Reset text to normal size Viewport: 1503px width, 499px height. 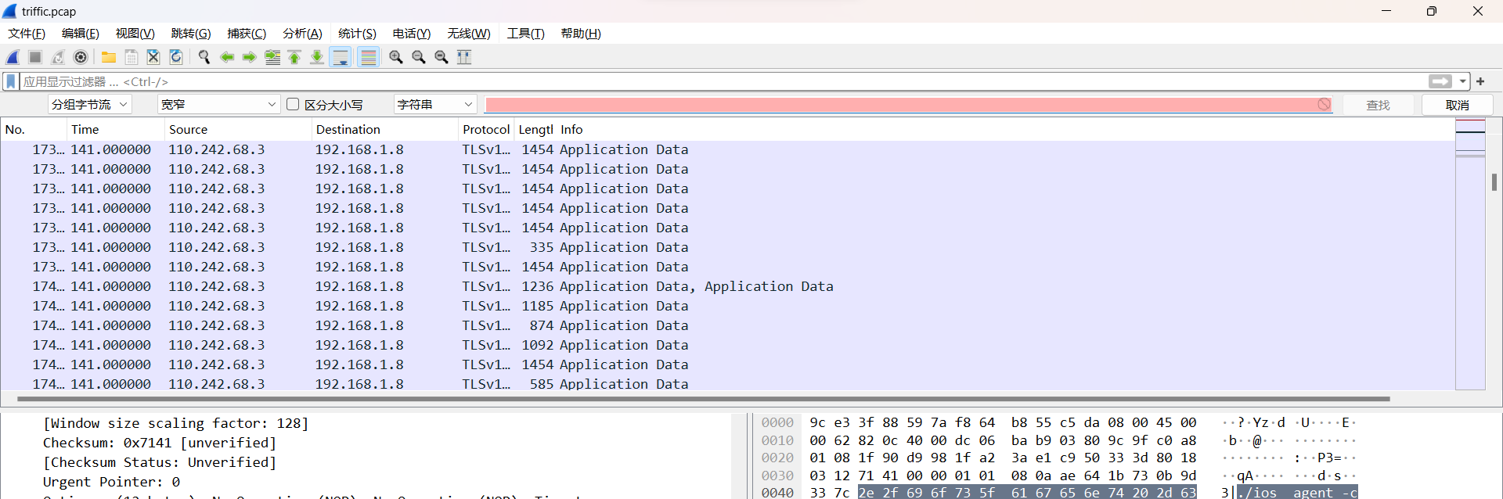(x=442, y=57)
